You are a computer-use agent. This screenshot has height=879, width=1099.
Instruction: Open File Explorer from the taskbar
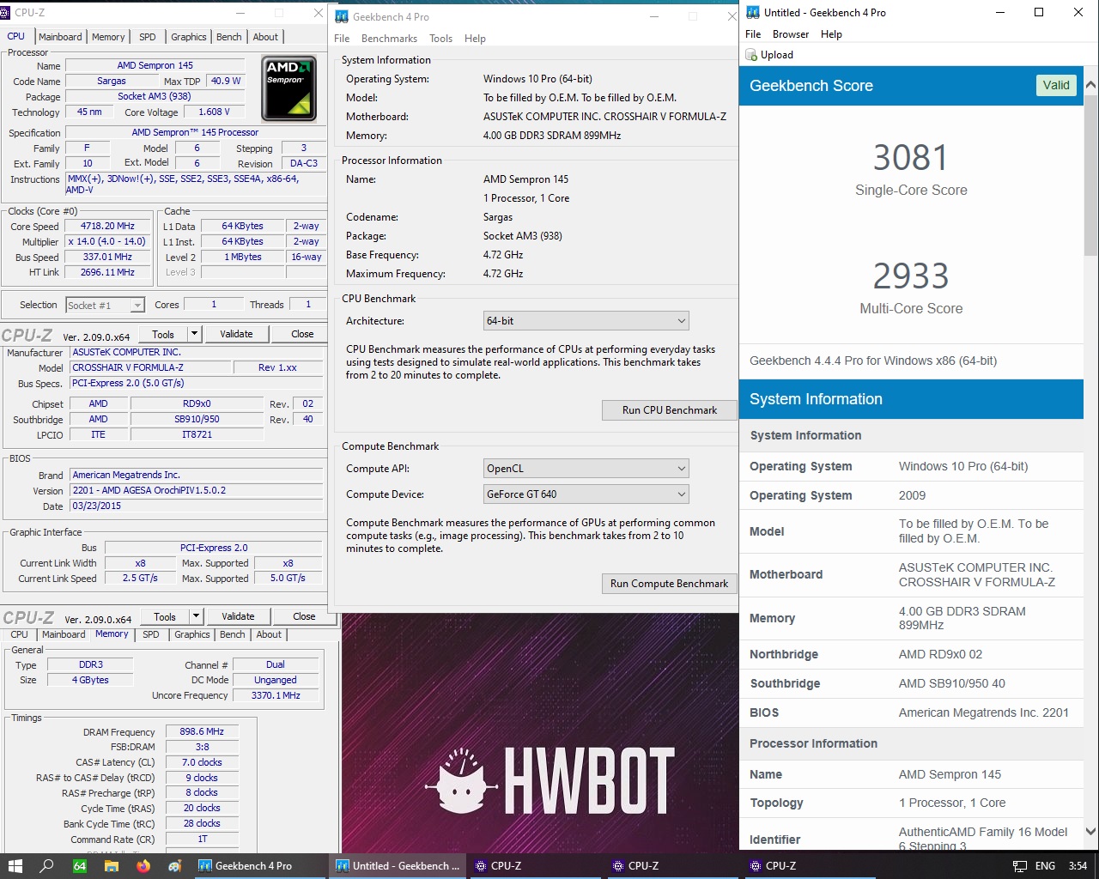coord(111,865)
